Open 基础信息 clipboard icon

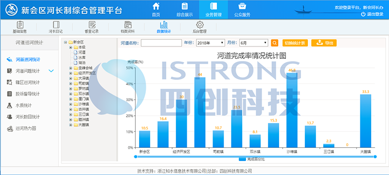tap(20, 25)
